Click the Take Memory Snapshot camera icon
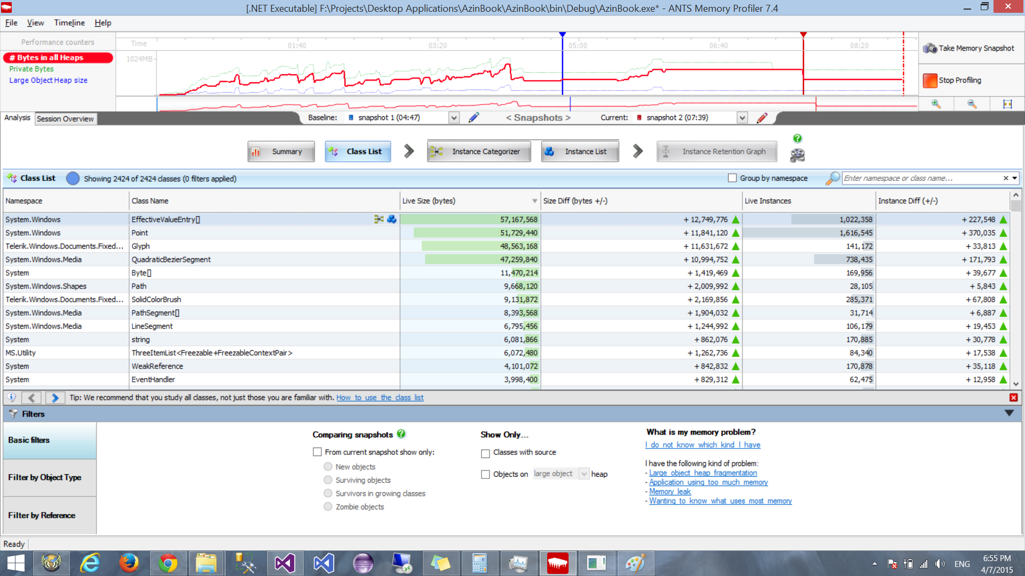The height and width of the screenshot is (576, 1025). click(930, 48)
